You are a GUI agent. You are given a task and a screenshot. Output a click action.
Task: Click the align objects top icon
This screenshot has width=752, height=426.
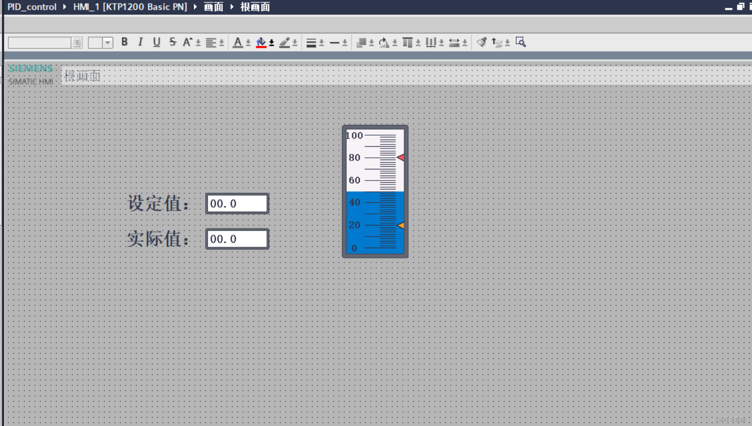click(x=407, y=43)
